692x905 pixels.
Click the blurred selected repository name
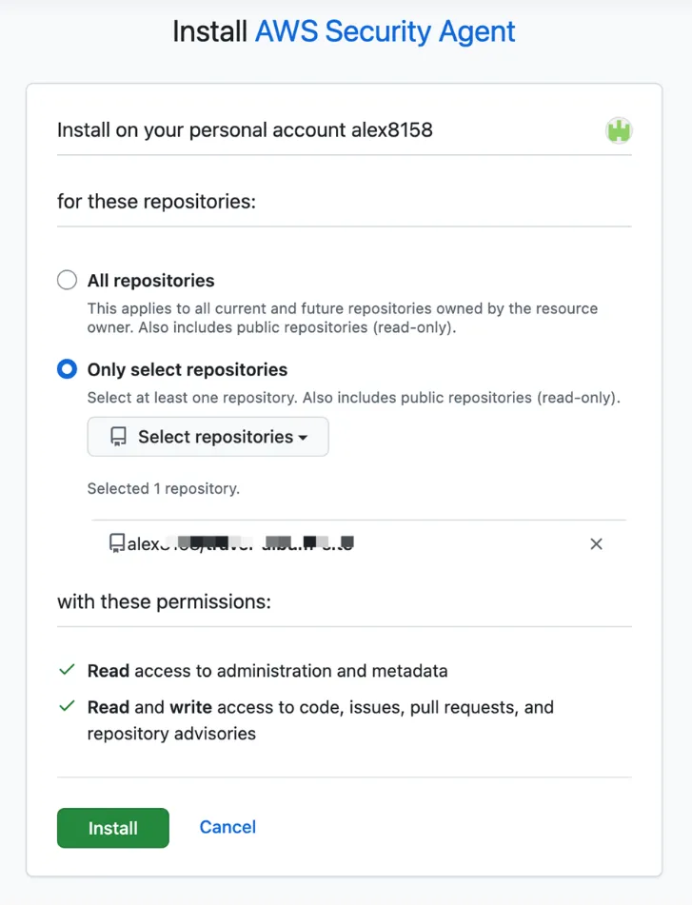click(x=240, y=543)
